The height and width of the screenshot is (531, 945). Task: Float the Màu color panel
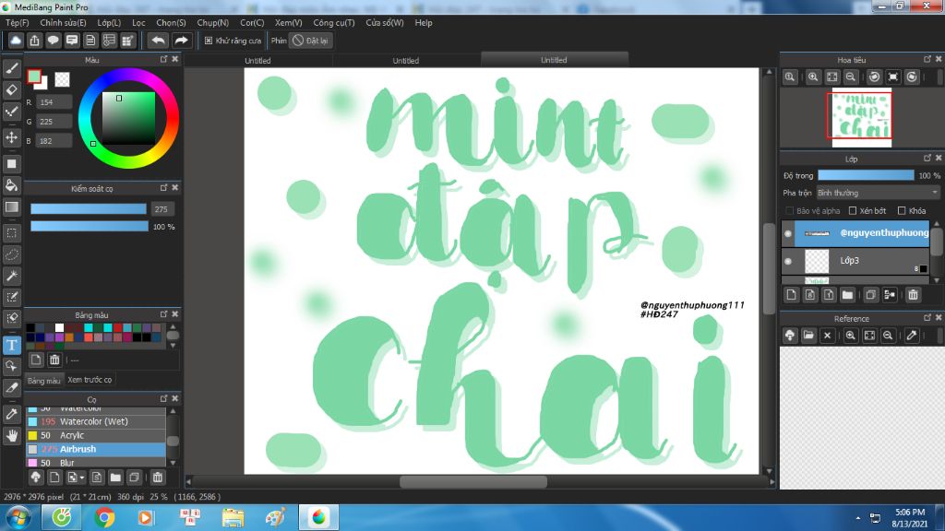(164, 59)
